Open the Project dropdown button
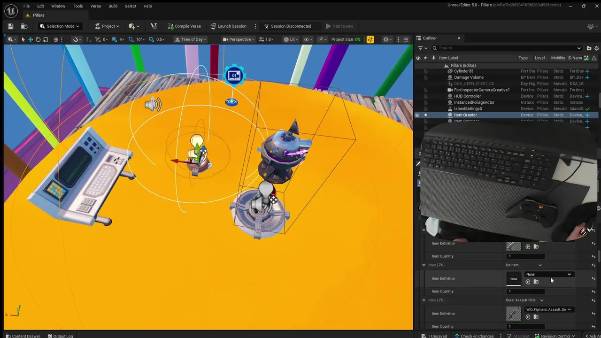The width and height of the screenshot is (601, 338). tap(107, 26)
